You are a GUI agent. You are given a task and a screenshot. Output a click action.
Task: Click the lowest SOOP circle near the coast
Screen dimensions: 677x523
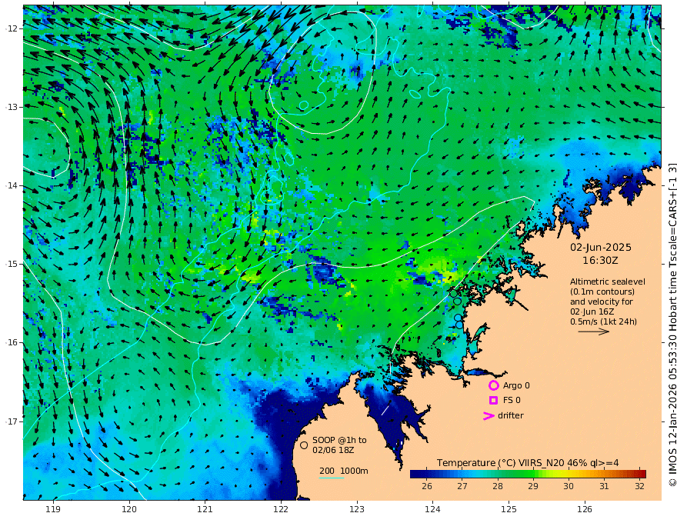click(459, 325)
